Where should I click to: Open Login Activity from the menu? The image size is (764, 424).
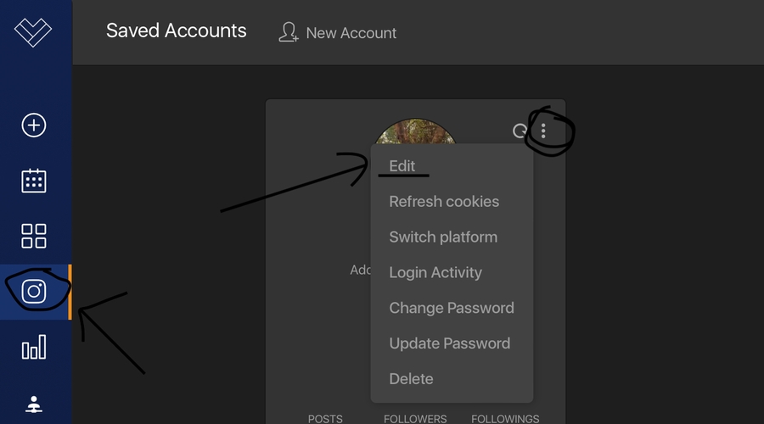click(x=435, y=273)
